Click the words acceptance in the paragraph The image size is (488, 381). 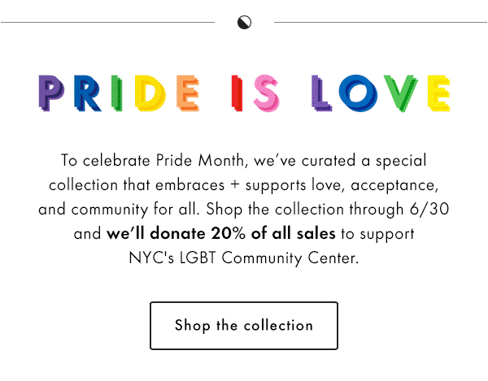(394, 185)
